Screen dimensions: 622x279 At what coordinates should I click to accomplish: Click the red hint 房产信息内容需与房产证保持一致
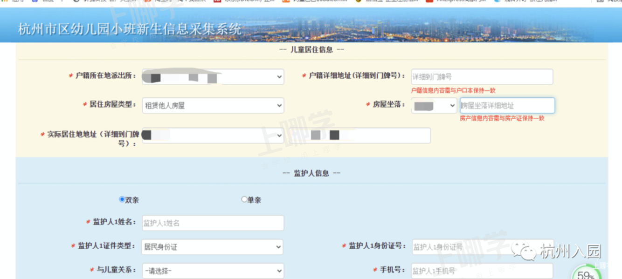(x=502, y=119)
